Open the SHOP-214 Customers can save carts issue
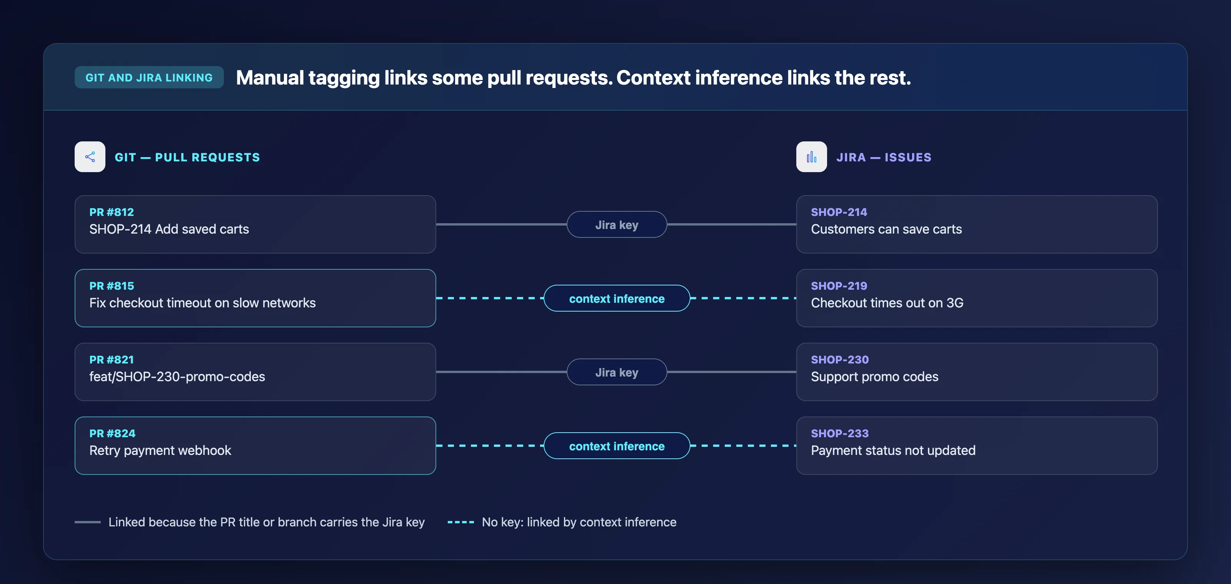The image size is (1231, 584). pyautogui.click(x=977, y=224)
